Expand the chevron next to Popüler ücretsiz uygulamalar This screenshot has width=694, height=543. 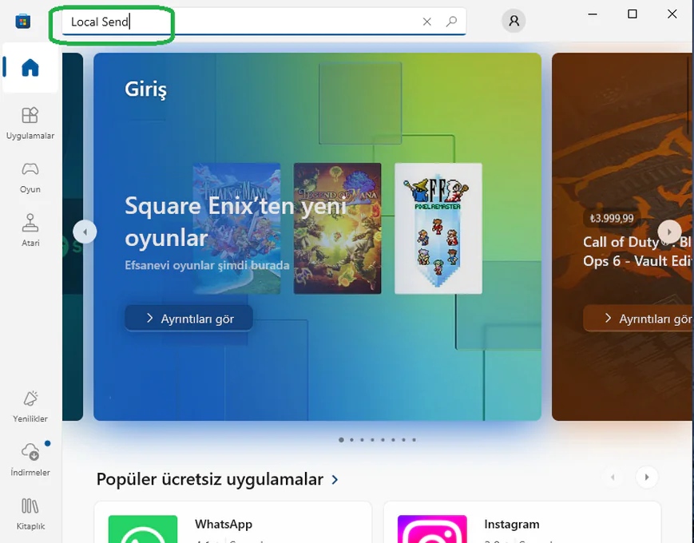pos(335,480)
